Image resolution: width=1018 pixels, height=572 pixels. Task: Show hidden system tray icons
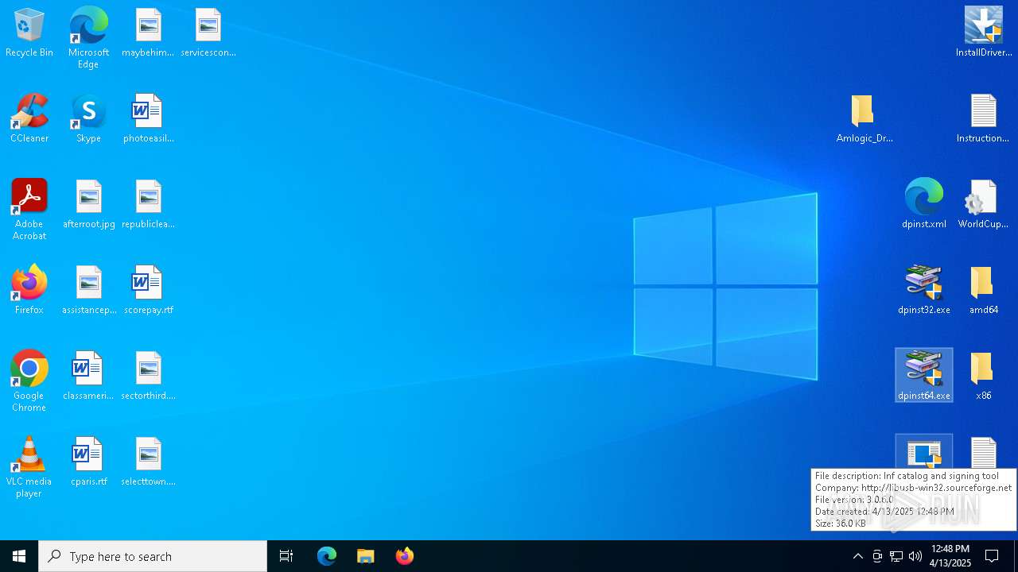click(x=857, y=556)
